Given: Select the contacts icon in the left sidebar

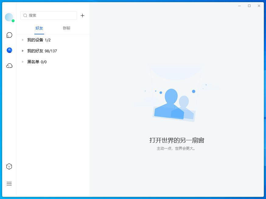Looking at the screenshot, I should [x=9, y=50].
